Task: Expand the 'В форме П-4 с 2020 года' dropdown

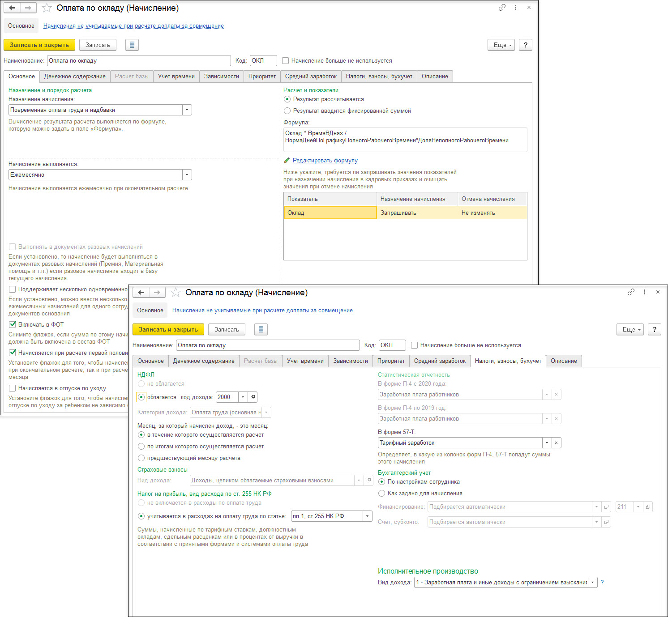Action: coord(547,395)
